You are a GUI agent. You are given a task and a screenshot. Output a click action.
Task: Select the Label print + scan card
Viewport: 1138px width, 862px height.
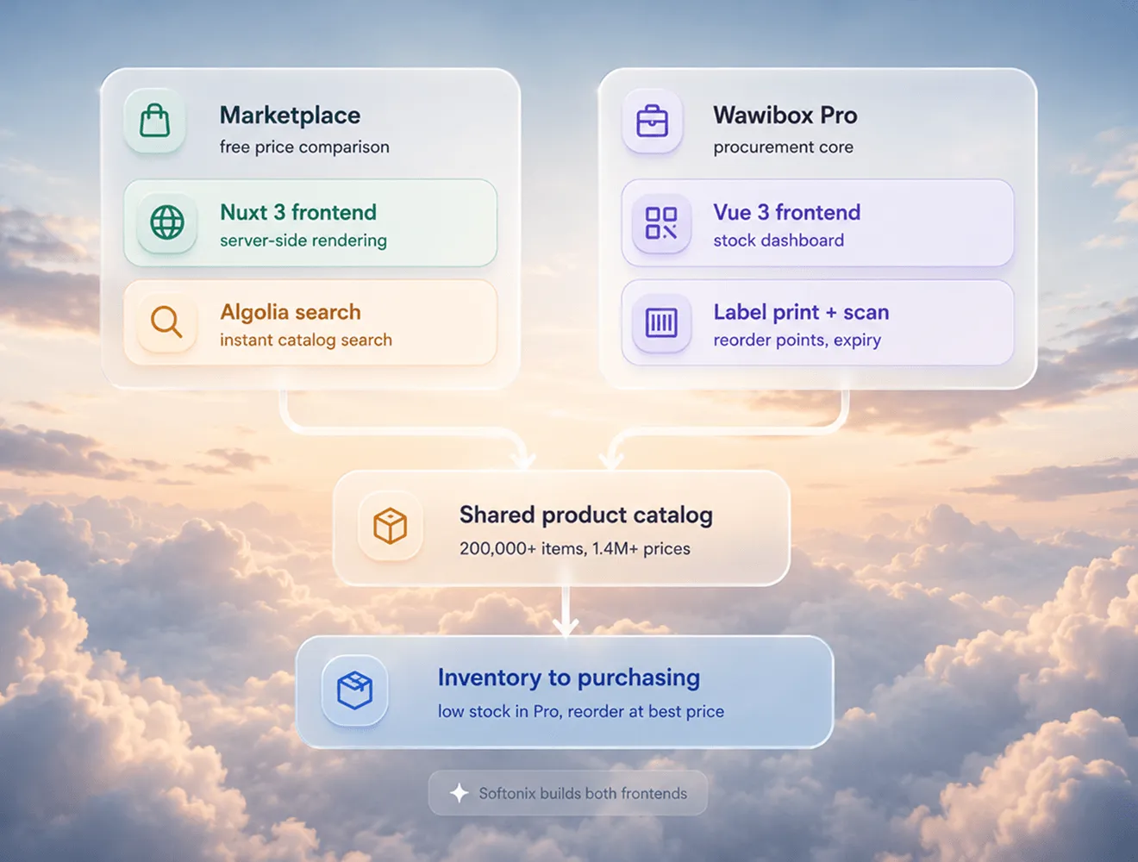tap(817, 322)
